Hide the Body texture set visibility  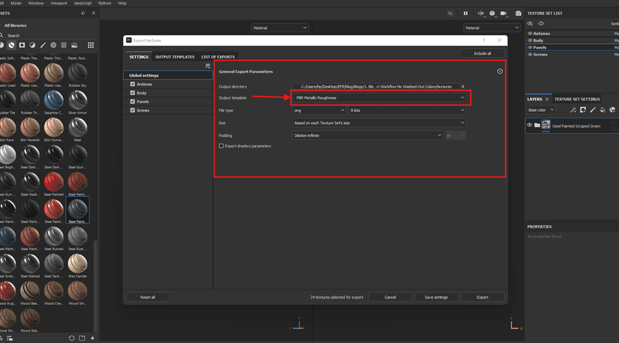530,40
